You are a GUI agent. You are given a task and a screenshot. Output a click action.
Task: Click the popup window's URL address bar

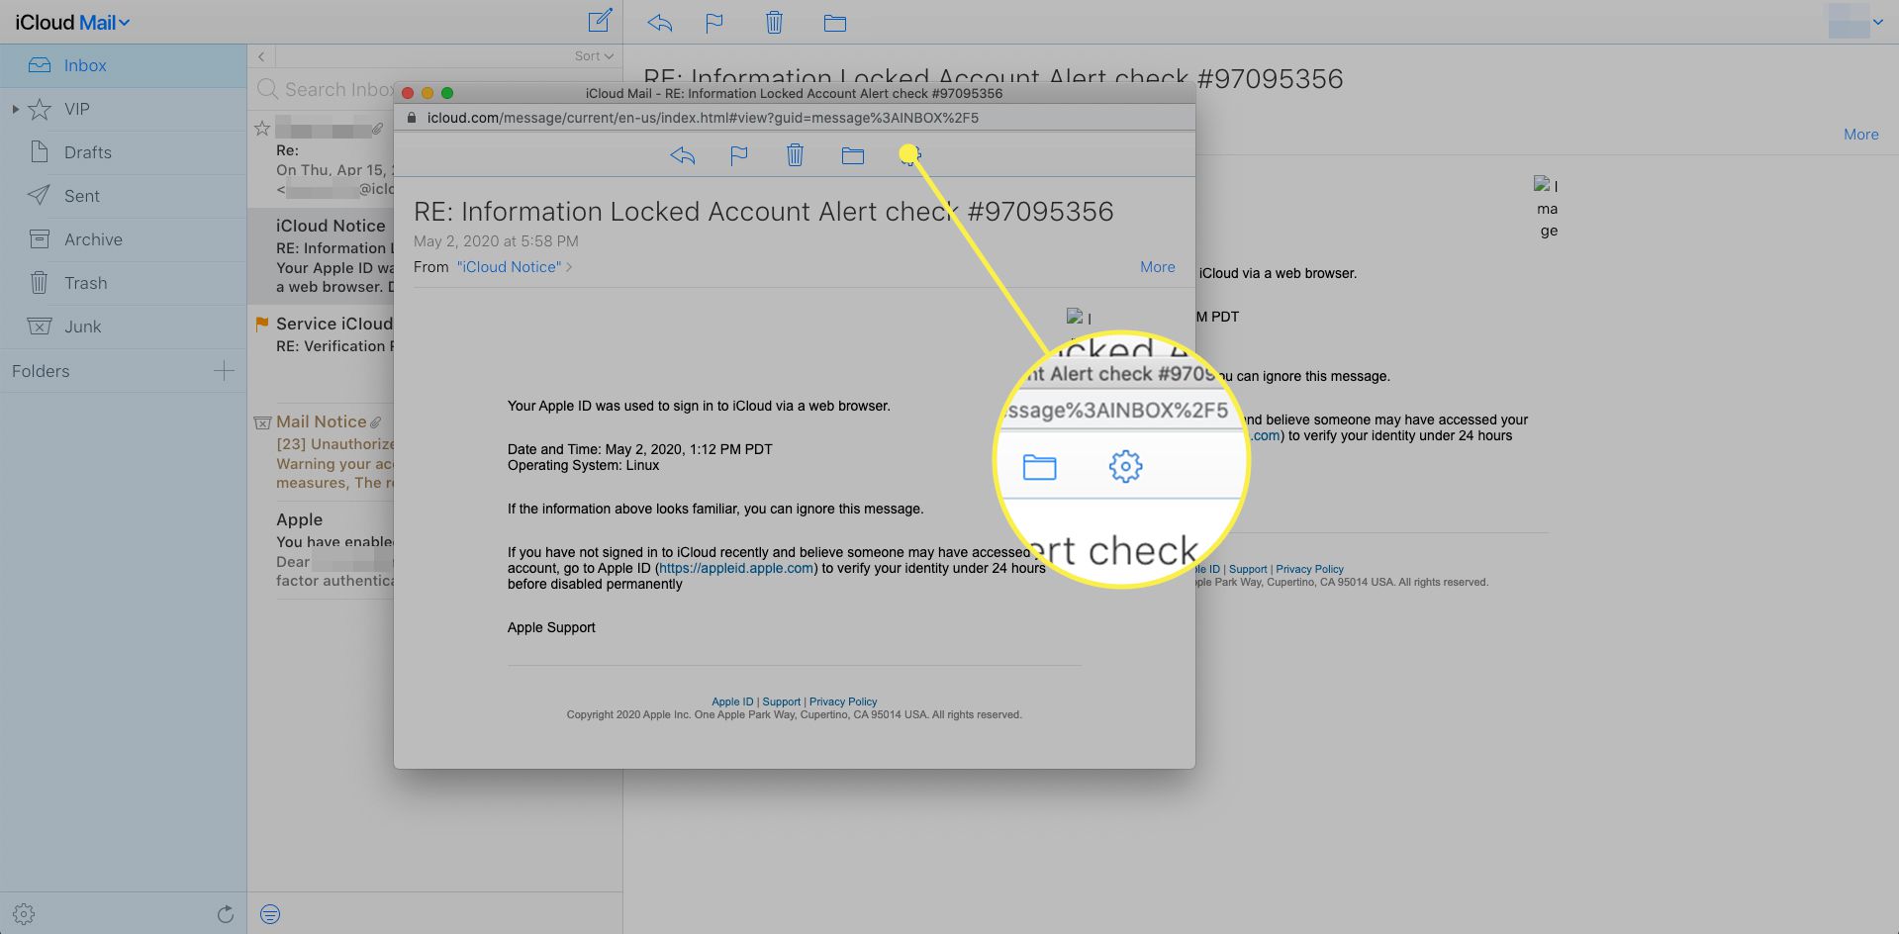click(x=795, y=118)
